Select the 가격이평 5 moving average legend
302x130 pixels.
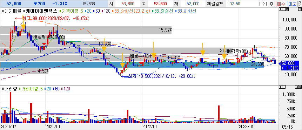(x=71, y=11)
